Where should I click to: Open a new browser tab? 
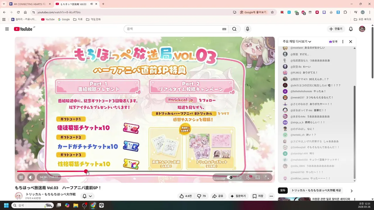[103, 4]
